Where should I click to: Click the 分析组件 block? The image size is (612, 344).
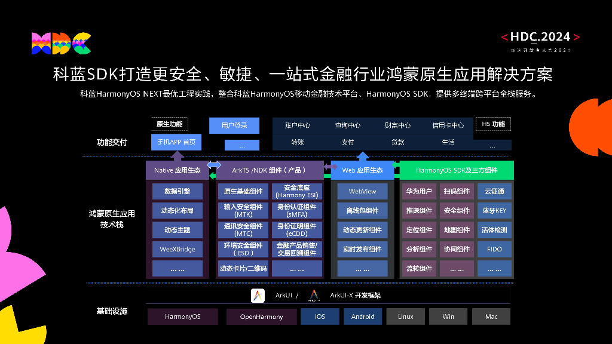click(419, 249)
